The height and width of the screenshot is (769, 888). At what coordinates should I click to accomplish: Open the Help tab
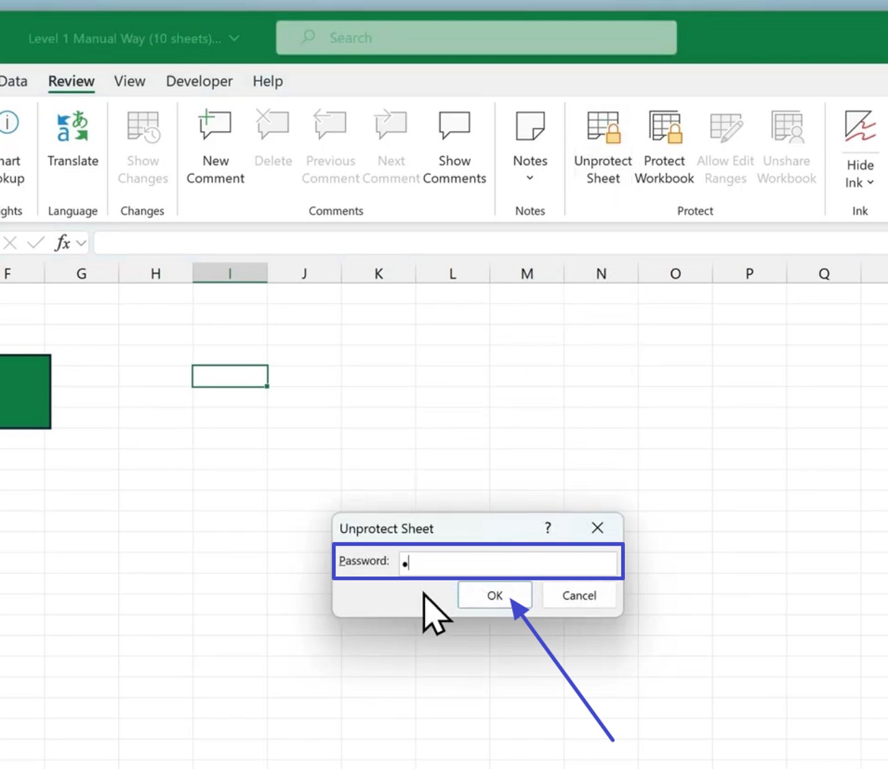(268, 81)
